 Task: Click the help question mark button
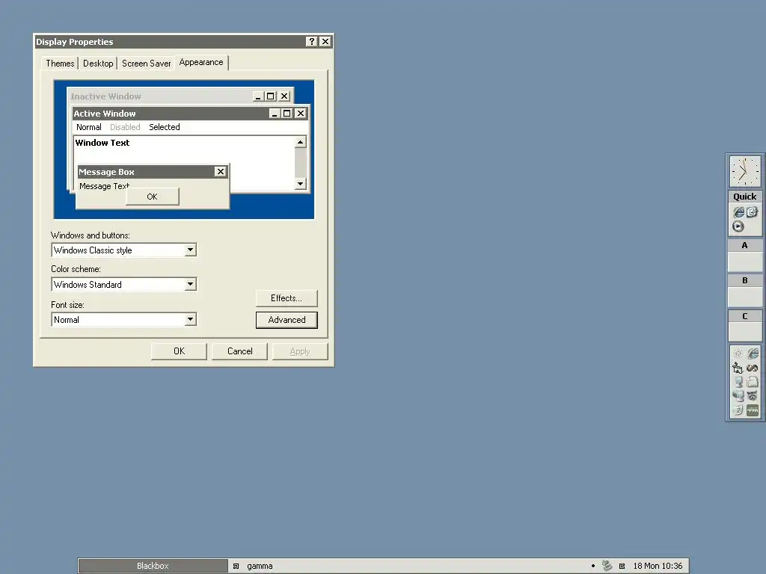pos(312,42)
